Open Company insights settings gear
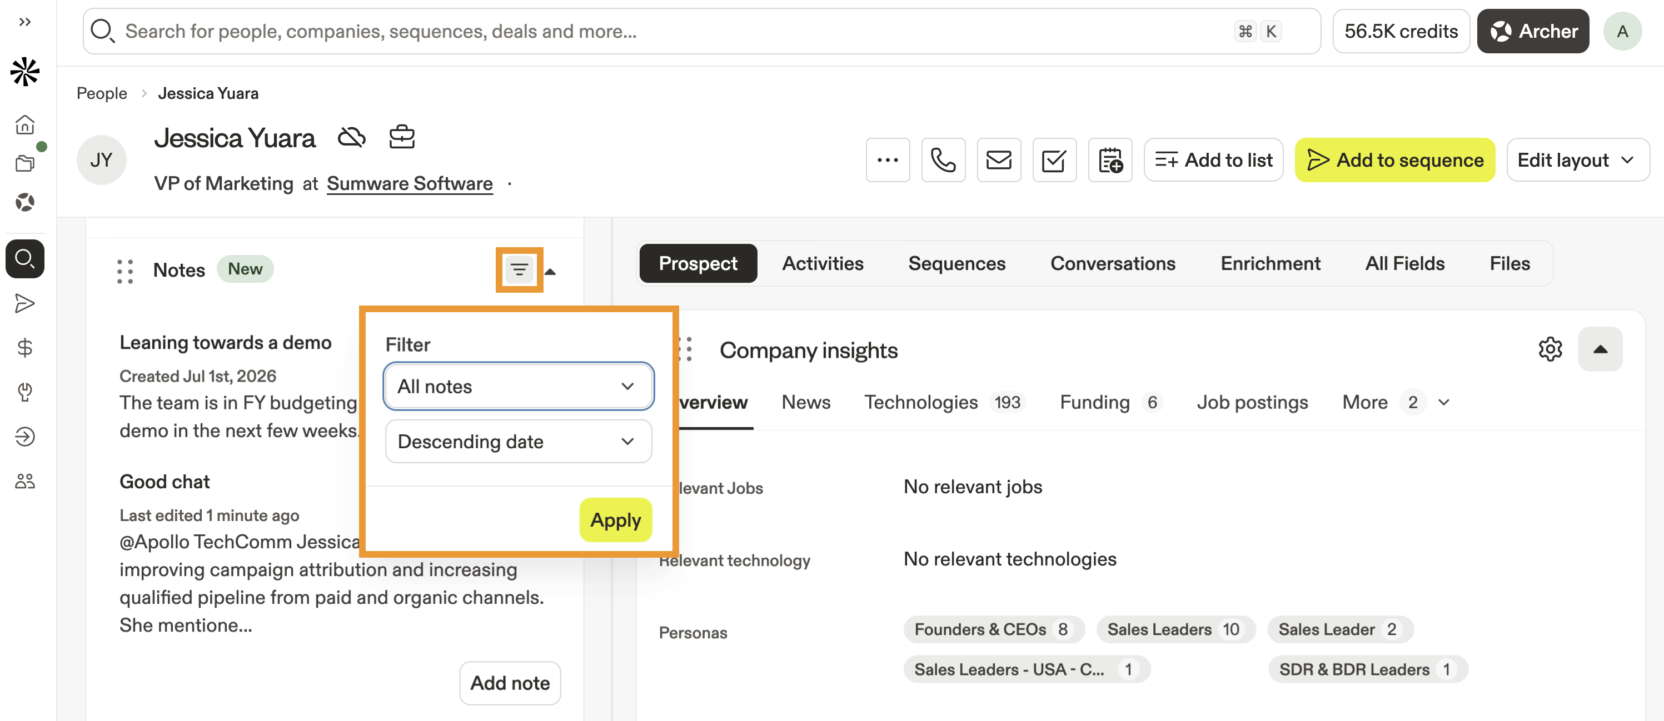The height and width of the screenshot is (721, 1664). pos(1549,349)
